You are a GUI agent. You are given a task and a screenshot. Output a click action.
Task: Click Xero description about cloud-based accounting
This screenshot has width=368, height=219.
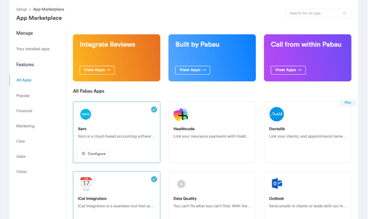[x=116, y=137]
